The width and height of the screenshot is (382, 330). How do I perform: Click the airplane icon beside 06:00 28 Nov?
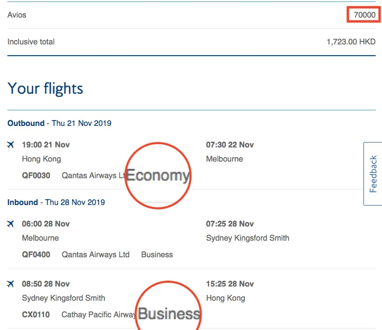point(11,224)
